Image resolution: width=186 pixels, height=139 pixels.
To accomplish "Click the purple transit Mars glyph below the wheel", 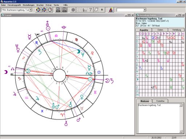I will [78, 120].
